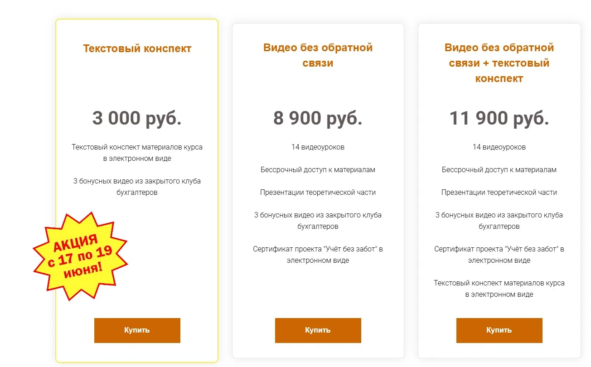591x367 pixels.
Task: Click 3 бонусных видео in the 8 900 руб. card
Action: point(318,221)
